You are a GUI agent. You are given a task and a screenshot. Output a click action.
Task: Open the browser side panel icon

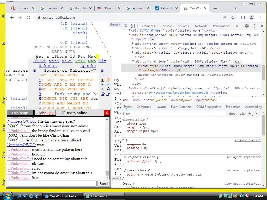coord(243,17)
